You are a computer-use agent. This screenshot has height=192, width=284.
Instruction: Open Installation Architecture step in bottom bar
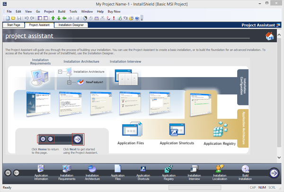(x=92, y=173)
